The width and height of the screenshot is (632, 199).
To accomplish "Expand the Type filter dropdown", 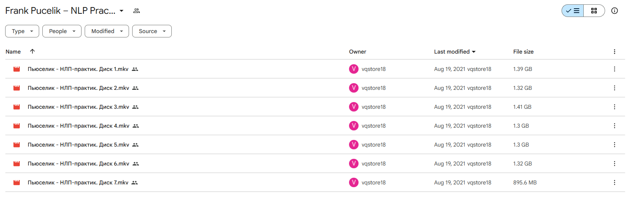I will tap(22, 31).
